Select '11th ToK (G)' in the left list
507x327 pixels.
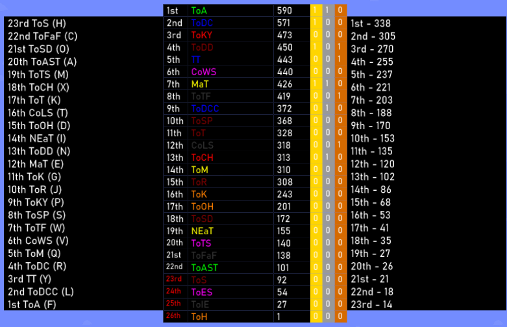[34, 177]
